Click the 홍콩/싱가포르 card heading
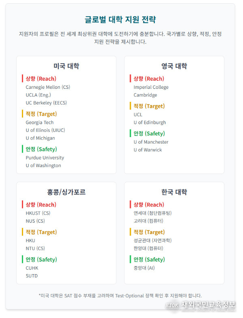This screenshot has width=243, height=318. [66, 192]
